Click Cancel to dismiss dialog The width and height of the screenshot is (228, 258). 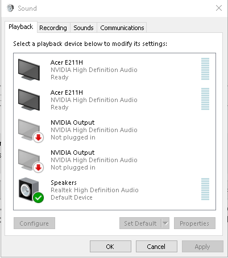click(x=156, y=247)
